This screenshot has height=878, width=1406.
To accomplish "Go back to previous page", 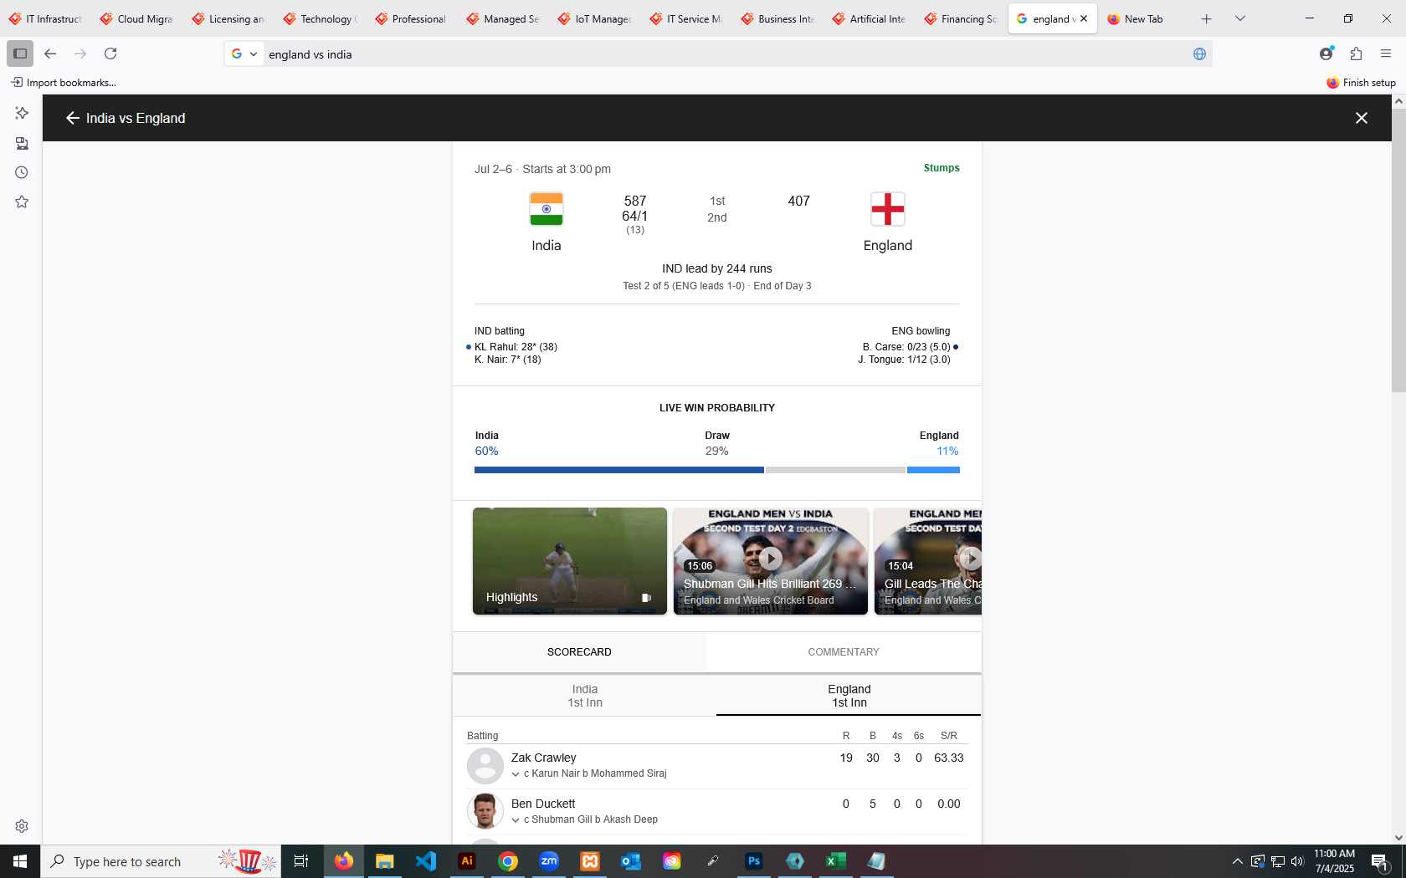I will (50, 54).
